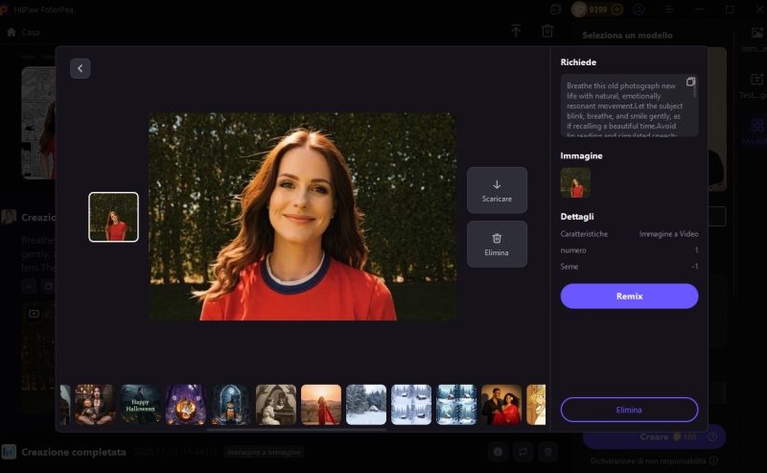767x473 pixels.
Task: Click the trash icon in top toolbar
Action: (546, 31)
